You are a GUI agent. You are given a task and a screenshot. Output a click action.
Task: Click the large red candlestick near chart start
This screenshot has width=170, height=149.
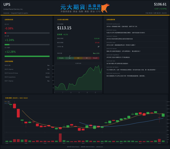pyautogui.click(x=18, y=113)
